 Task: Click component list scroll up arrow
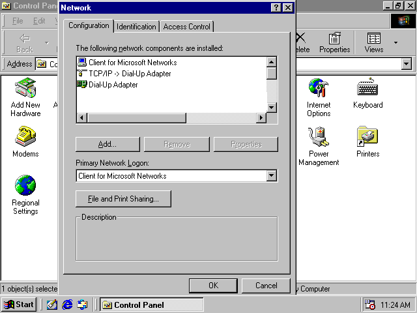click(272, 63)
